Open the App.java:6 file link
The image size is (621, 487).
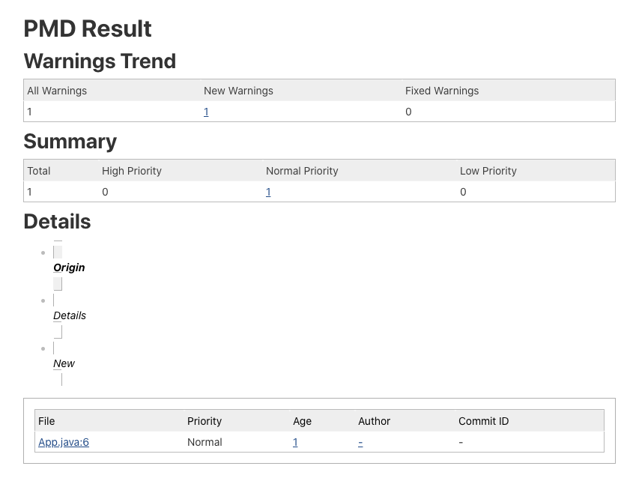64,442
